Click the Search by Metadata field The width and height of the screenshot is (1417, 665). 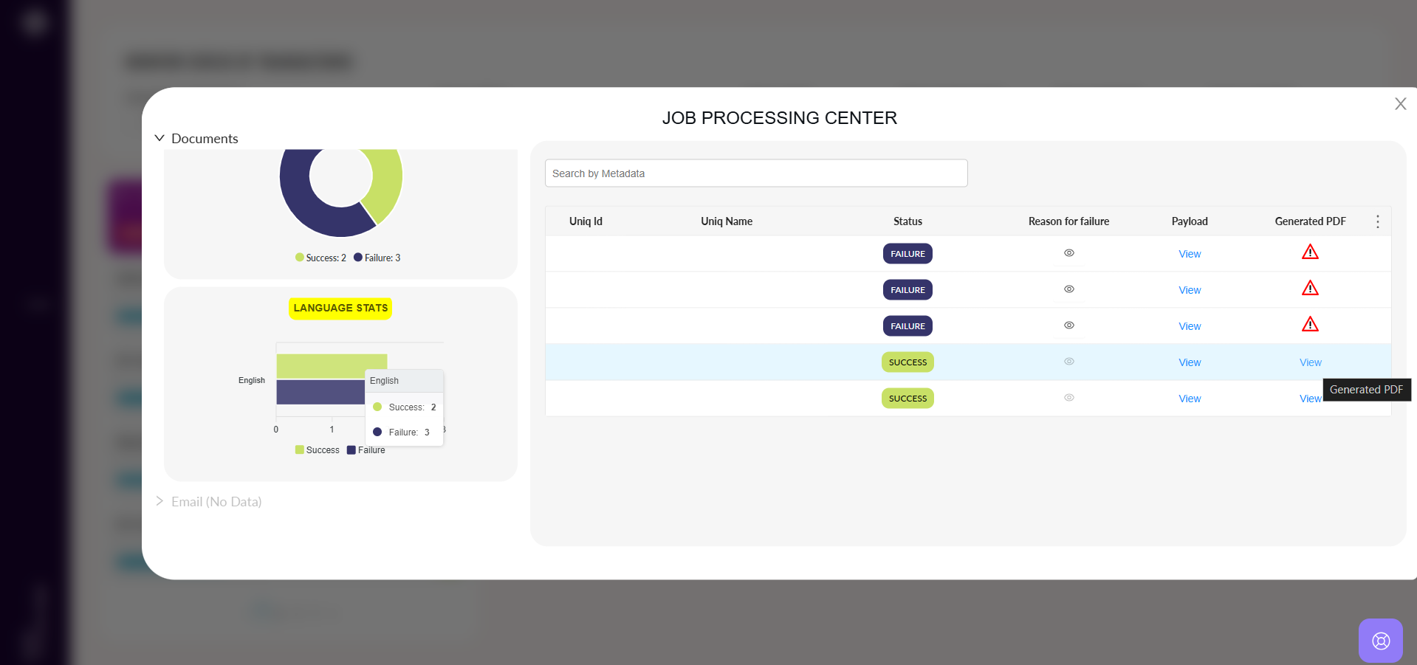(755, 173)
